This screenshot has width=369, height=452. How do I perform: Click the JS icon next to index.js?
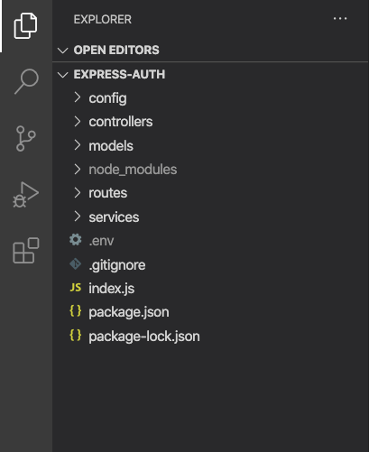click(x=76, y=288)
